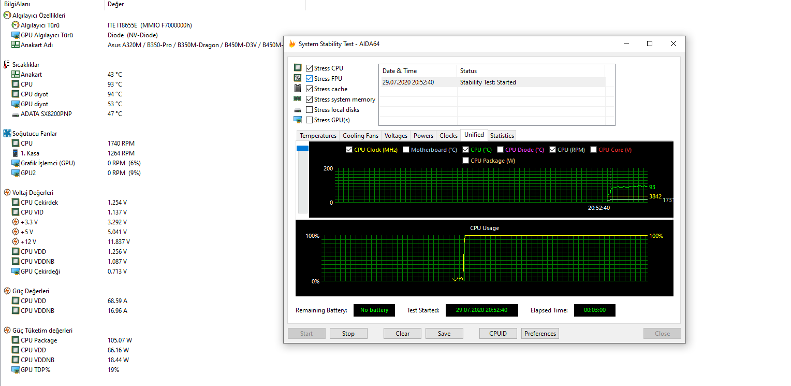The width and height of the screenshot is (791, 386).
Task: Enable the Stress local disks checkbox
Action: point(309,110)
